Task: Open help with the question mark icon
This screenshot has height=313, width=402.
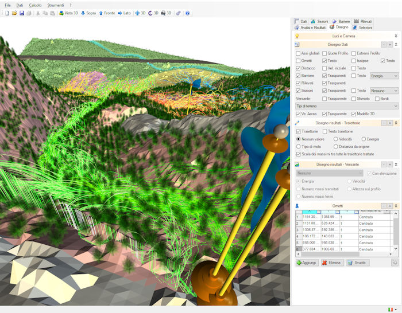Action: (187, 13)
